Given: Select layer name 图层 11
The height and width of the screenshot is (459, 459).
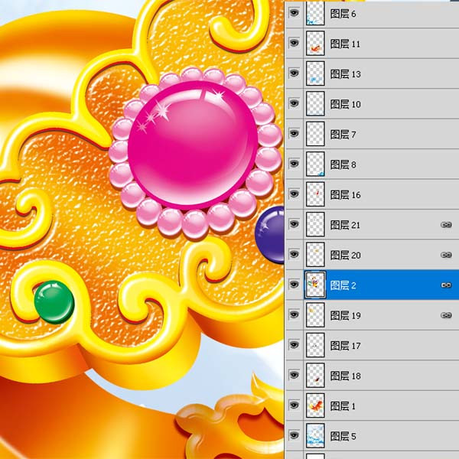Looking at the screenshot, I should 345,44.
